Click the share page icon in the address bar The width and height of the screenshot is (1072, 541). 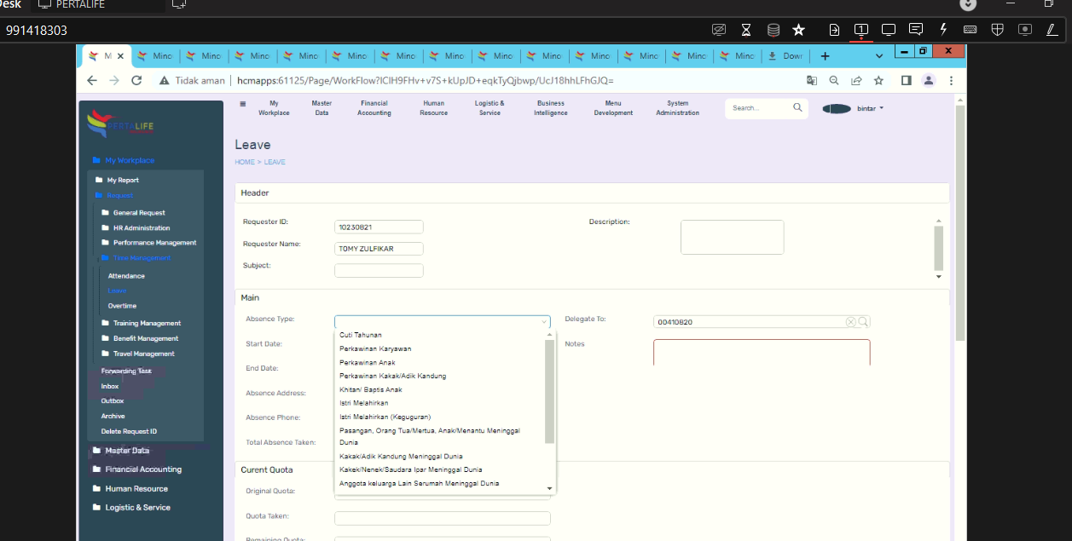pos(856,80)
